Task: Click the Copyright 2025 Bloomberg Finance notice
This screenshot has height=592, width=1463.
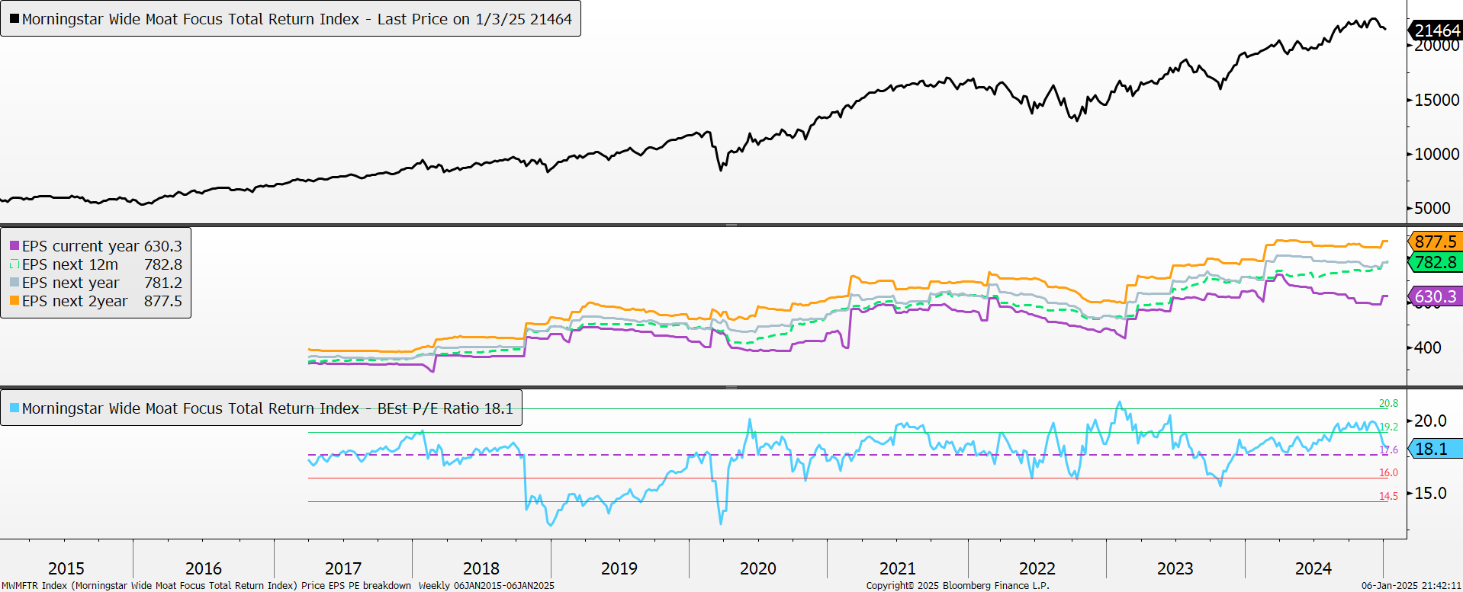Action: pyautogui.click(x=958, y=585)
